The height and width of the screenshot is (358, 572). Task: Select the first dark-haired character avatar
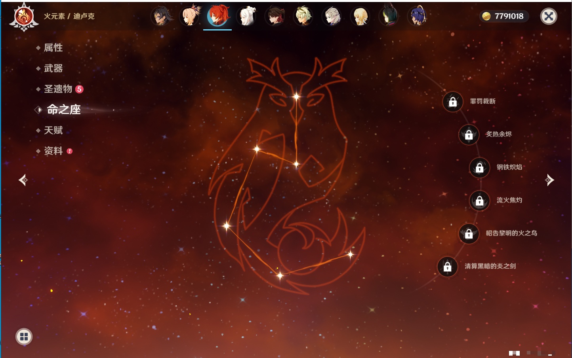pyautogui.click(x=161, y=16)
